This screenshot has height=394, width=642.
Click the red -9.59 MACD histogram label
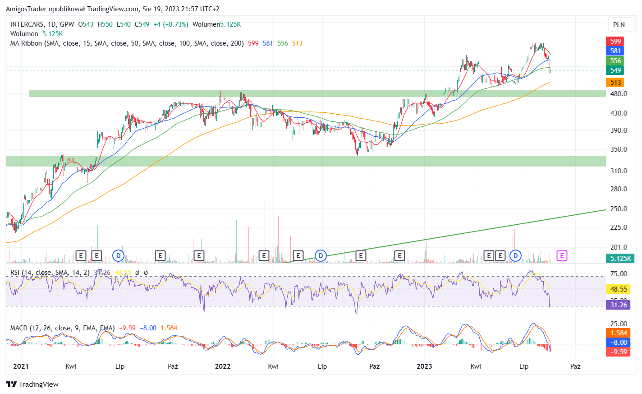click(x=619, y=352)
